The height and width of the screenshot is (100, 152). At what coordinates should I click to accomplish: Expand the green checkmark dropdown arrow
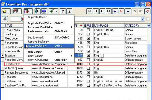click(x=57, y=11)
